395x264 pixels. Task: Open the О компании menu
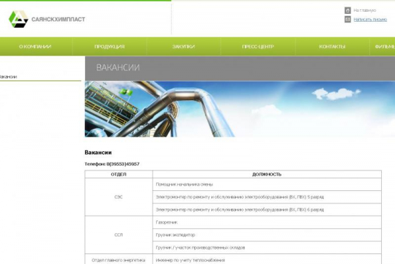pos(35,47)
